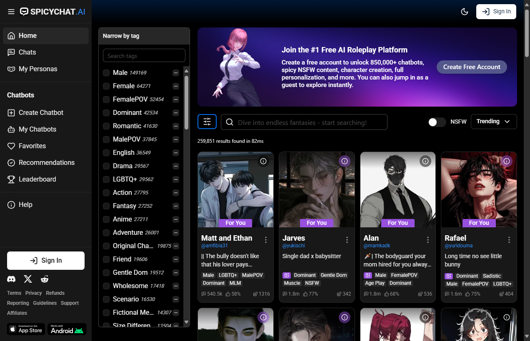Click the Create Free Account button
Screen dimensions: 530x341
[x=471, y=67]
